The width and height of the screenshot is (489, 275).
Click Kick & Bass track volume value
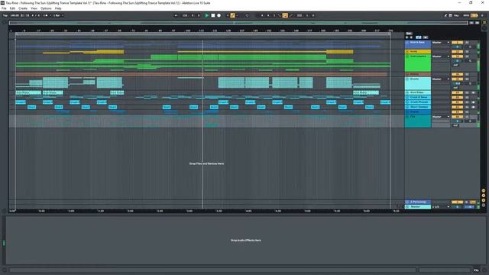(x=457, y=47)
